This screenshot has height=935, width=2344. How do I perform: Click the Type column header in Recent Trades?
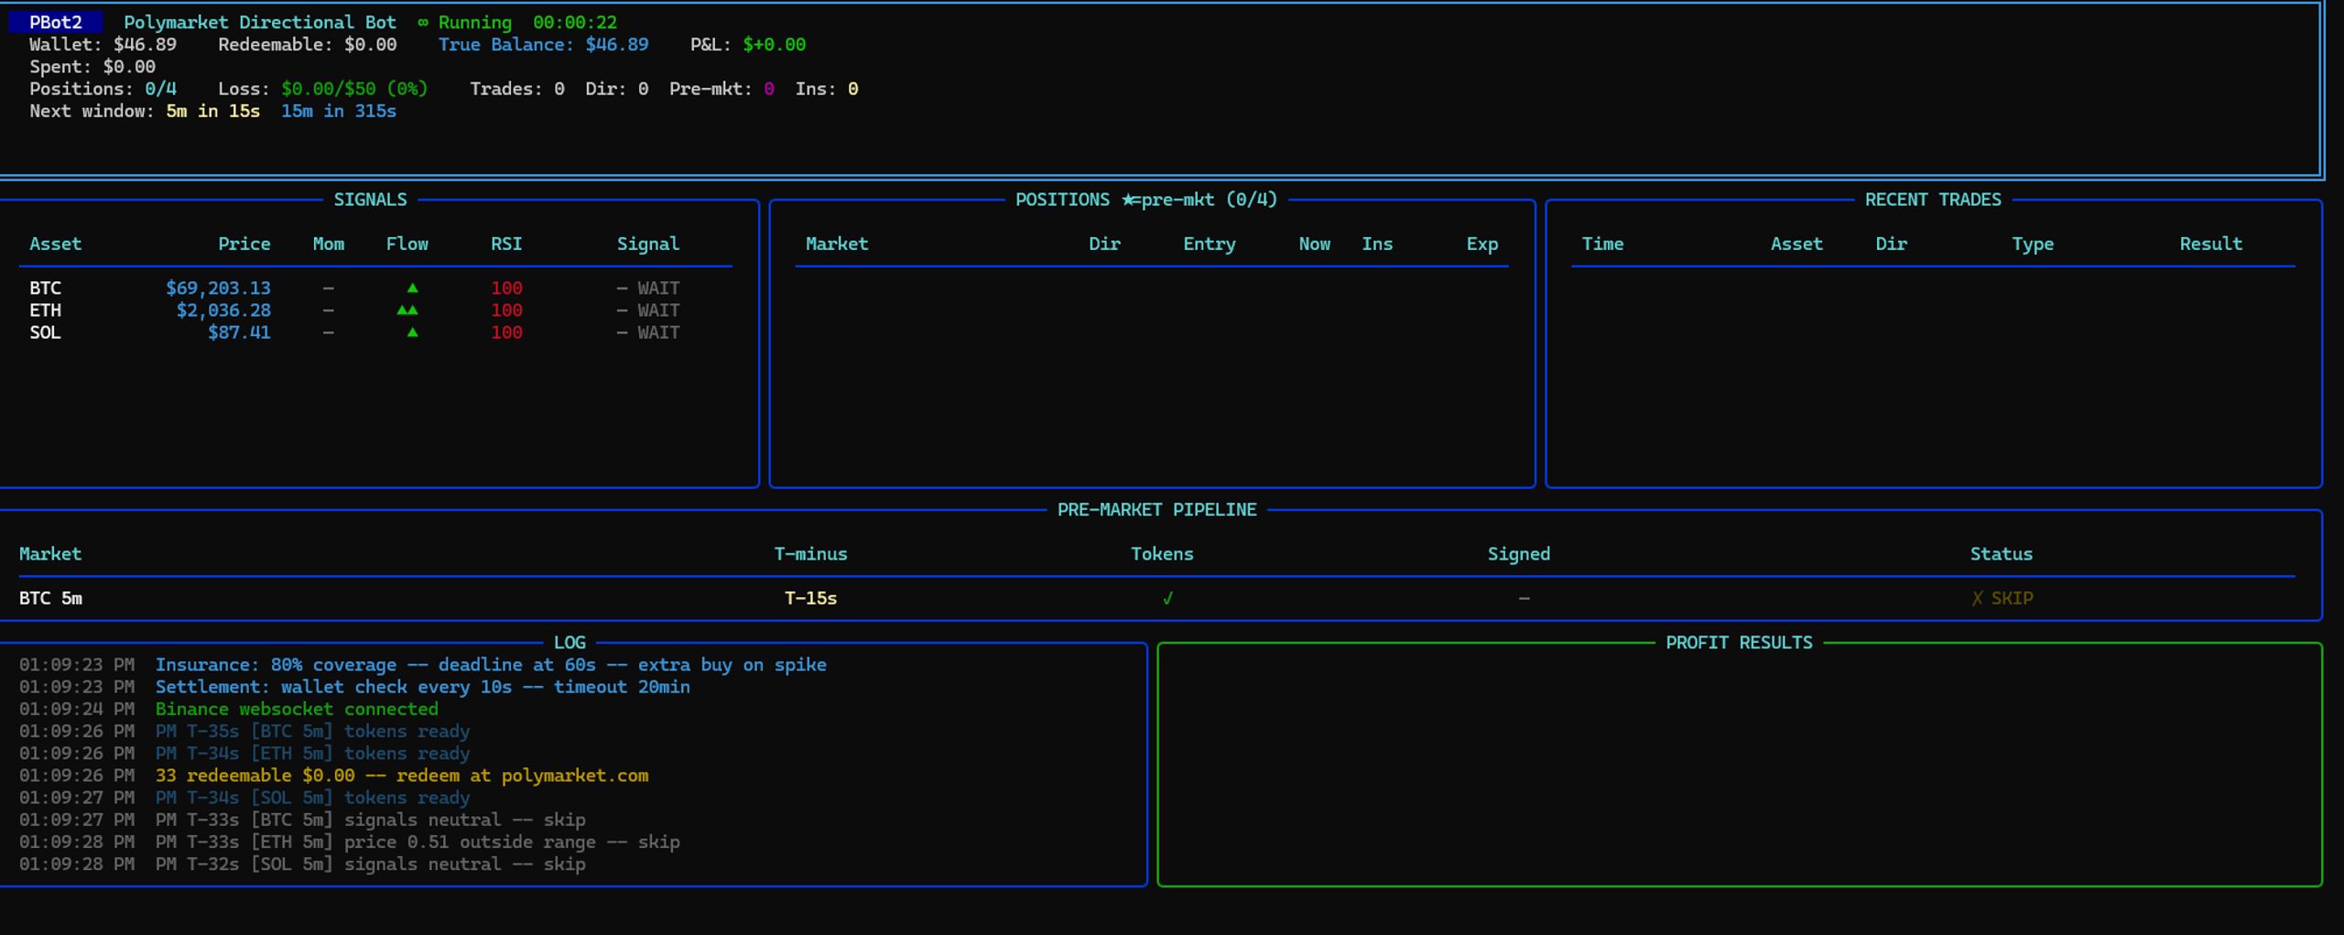[2033, 244]
